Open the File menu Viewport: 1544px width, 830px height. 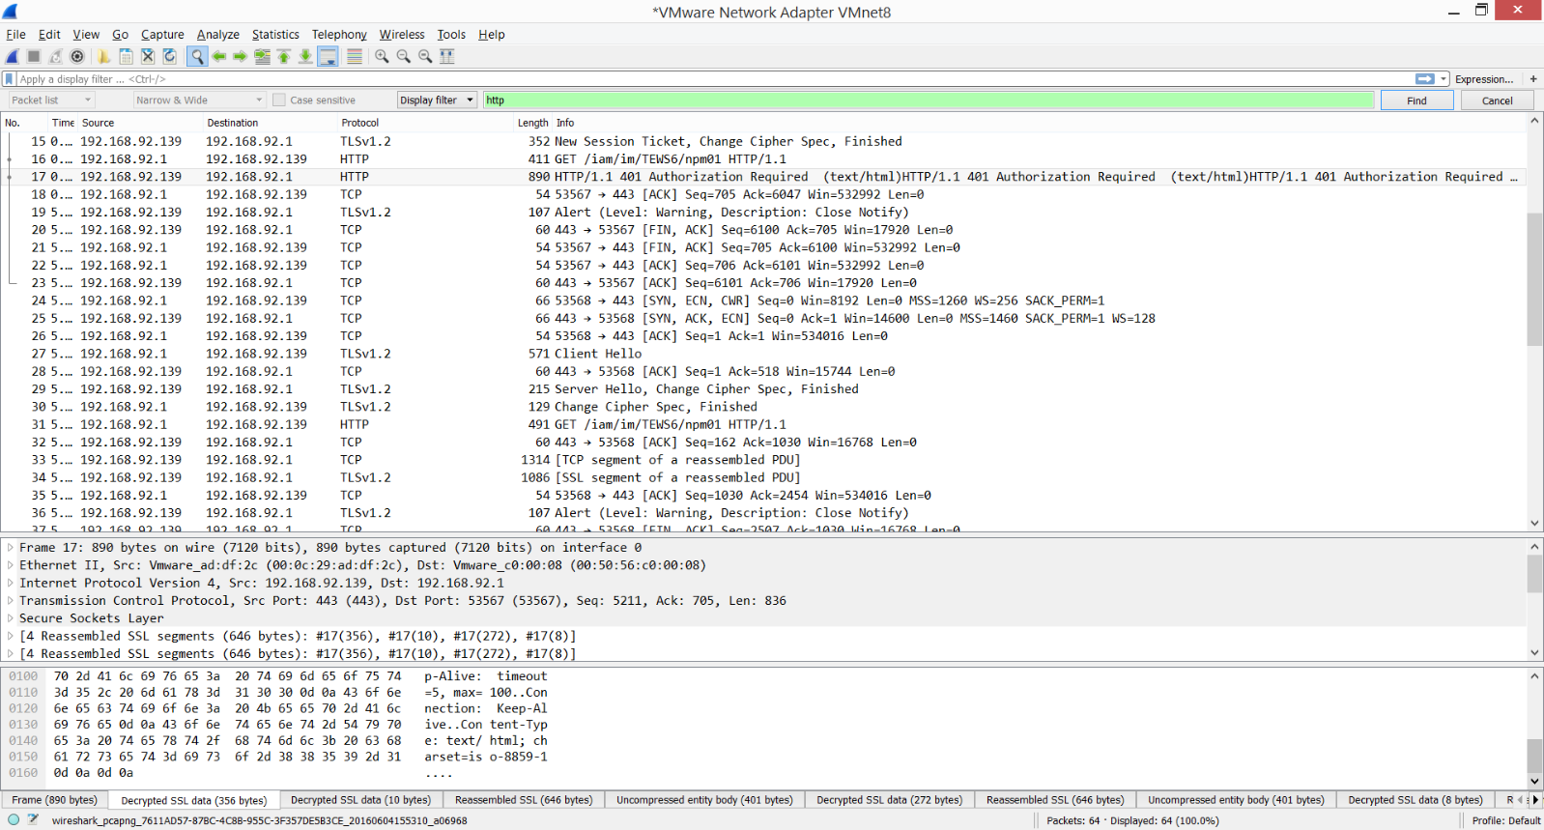[x=16, y=35]
